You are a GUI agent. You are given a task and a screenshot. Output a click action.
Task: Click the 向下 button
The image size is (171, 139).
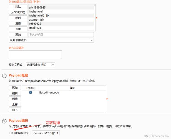(x=15, y=110)
